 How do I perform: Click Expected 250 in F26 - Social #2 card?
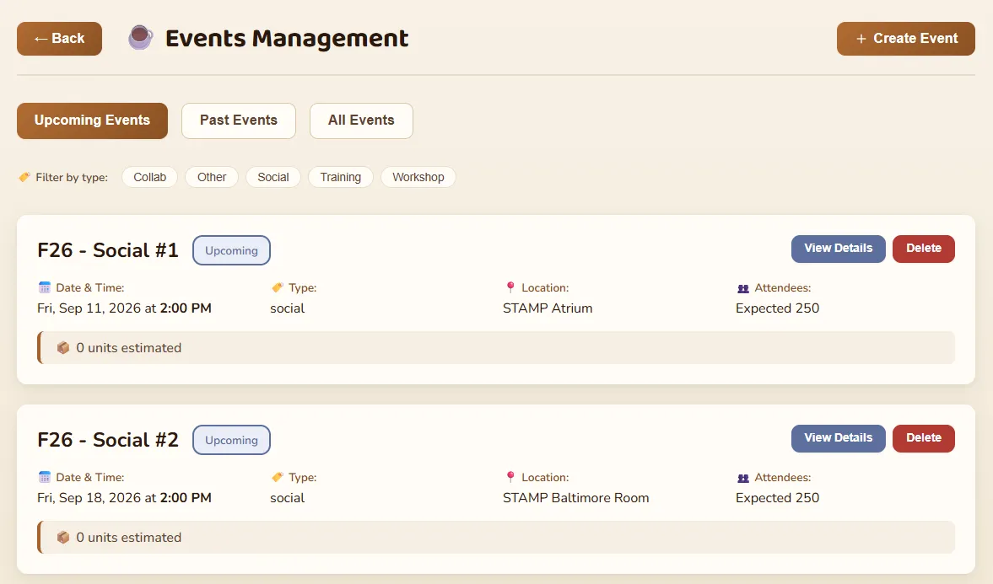(777, 498)
